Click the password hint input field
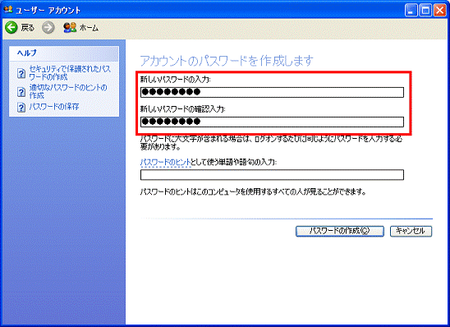 (x=272, y=175)
